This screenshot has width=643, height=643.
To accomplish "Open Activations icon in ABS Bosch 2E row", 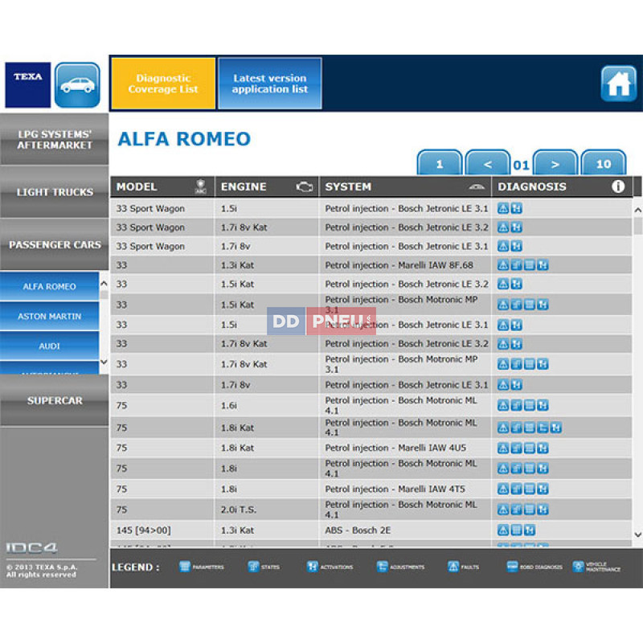I will point(530,530).
